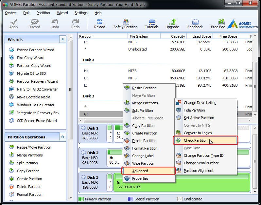The height and width of the screenshot is (205, 261).
Task: Open Tutorials from the toolbar
Action: click(x=152, y=24)
